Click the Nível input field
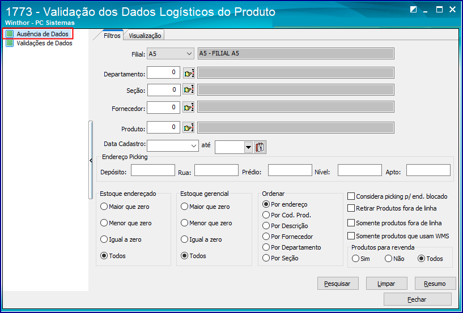 [360, 170]
